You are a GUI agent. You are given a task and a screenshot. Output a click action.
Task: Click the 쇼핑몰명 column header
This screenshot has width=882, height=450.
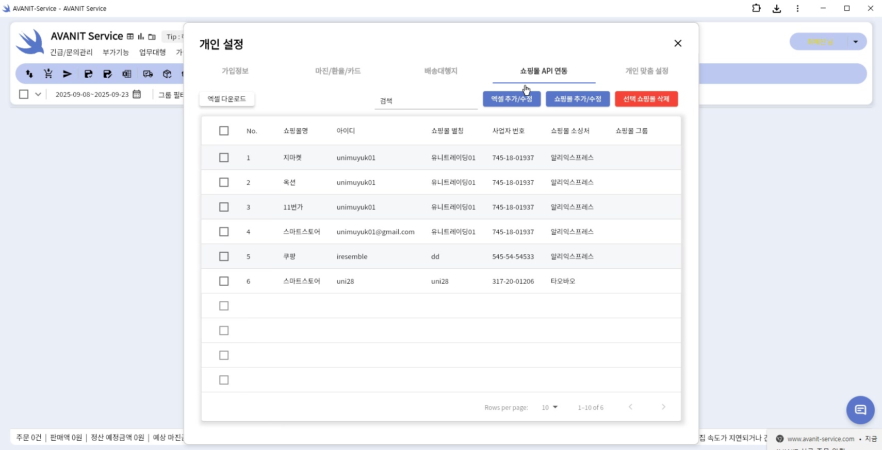pos(296,131)
